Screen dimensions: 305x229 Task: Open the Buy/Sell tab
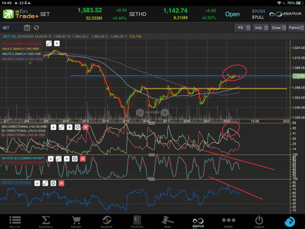(107, 222)
